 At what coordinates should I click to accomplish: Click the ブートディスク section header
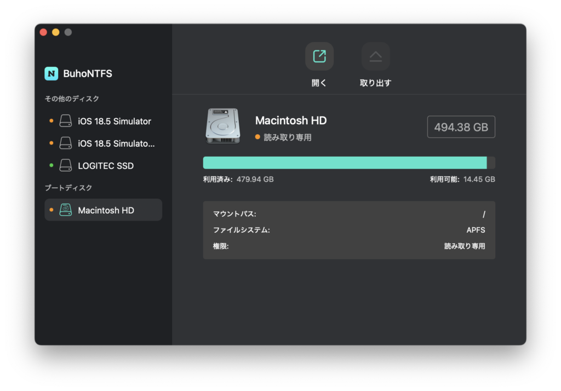coord(68,188)
